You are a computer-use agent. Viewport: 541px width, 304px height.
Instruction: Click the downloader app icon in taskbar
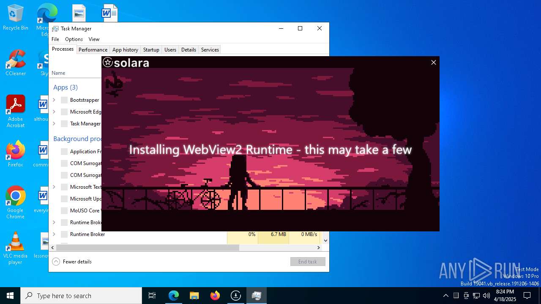tap(235, 296)
